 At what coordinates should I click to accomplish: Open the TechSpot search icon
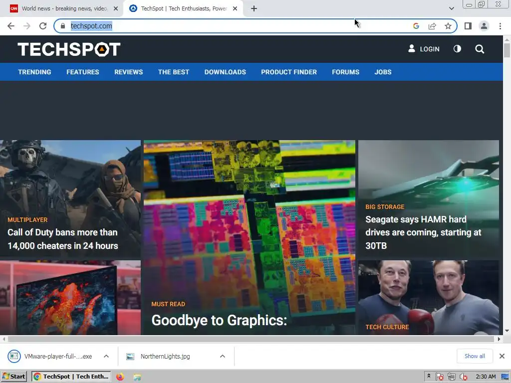[x=480, y=49]
